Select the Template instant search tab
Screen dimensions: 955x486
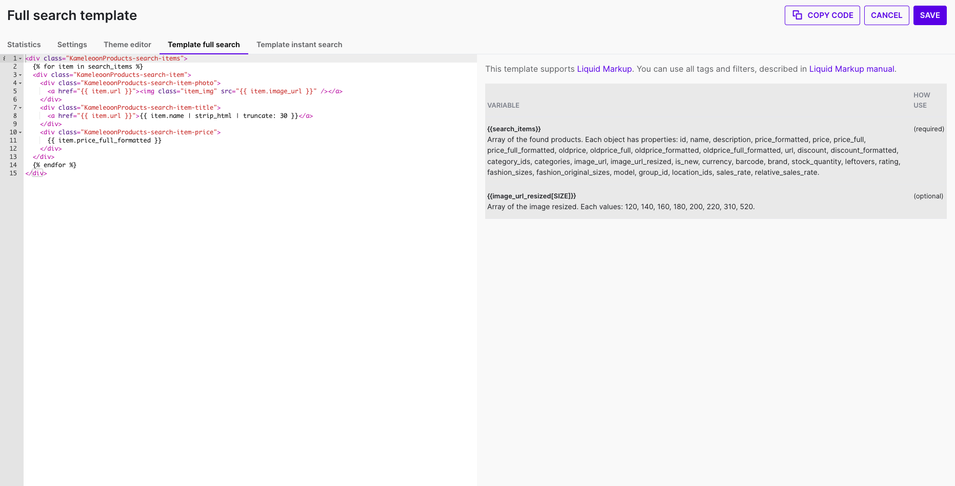[299, 45]
